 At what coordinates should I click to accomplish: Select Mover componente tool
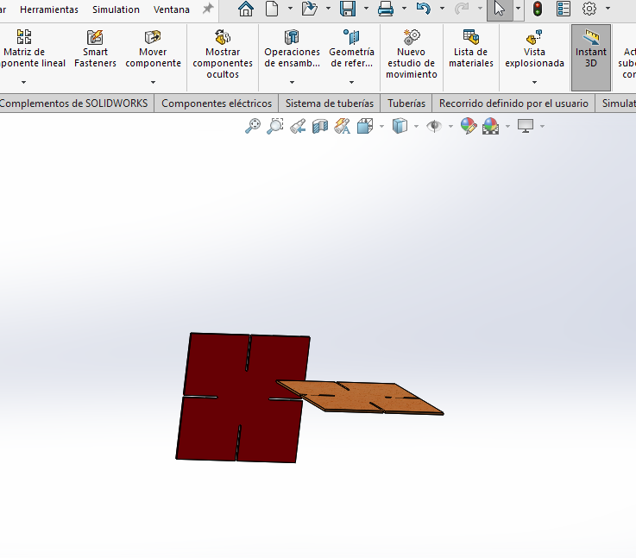point(153,47)
